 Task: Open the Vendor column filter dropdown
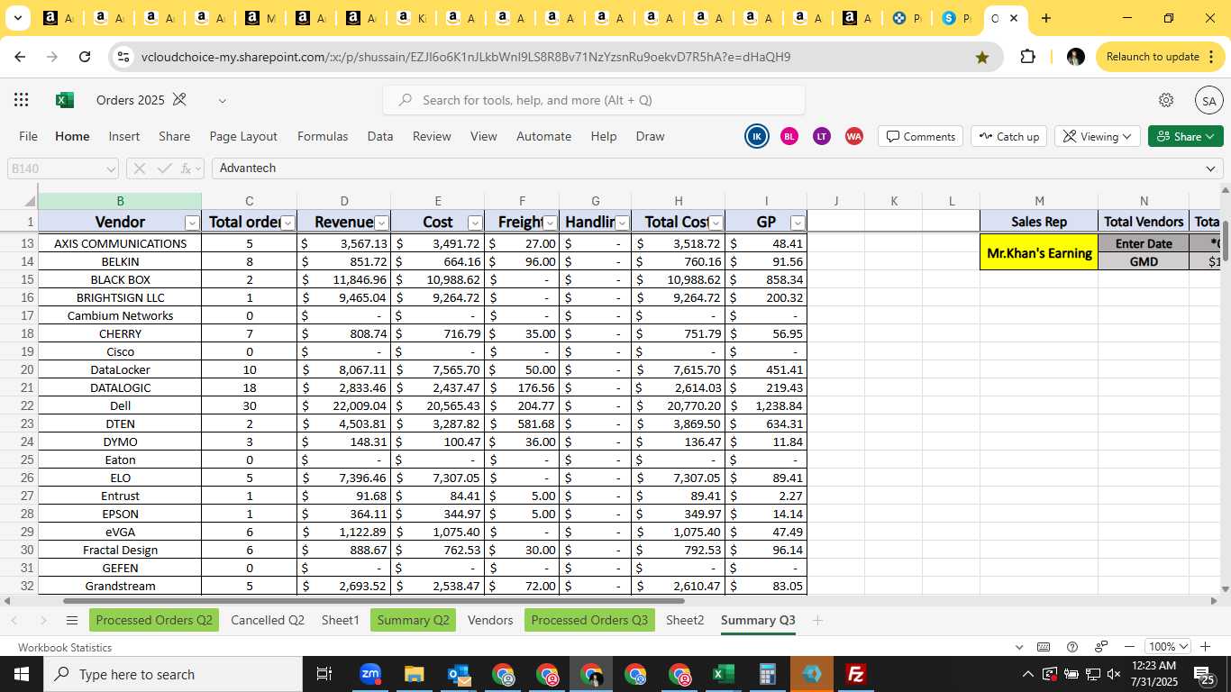click(192, 223)
